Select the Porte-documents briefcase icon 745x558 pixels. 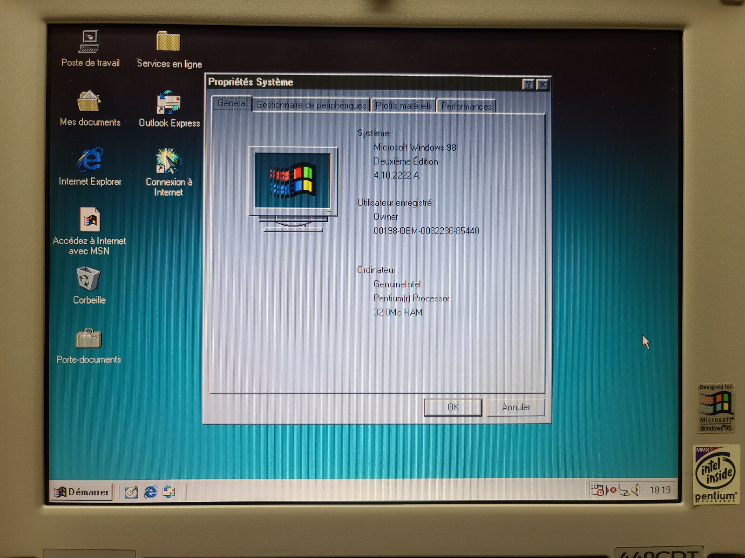[x=88, y=346]
